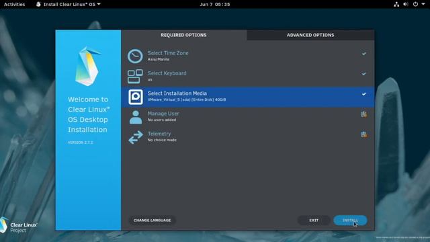Screen dimensions: 430x242
Task: Open the Activities overview
Action: [14, 4]
